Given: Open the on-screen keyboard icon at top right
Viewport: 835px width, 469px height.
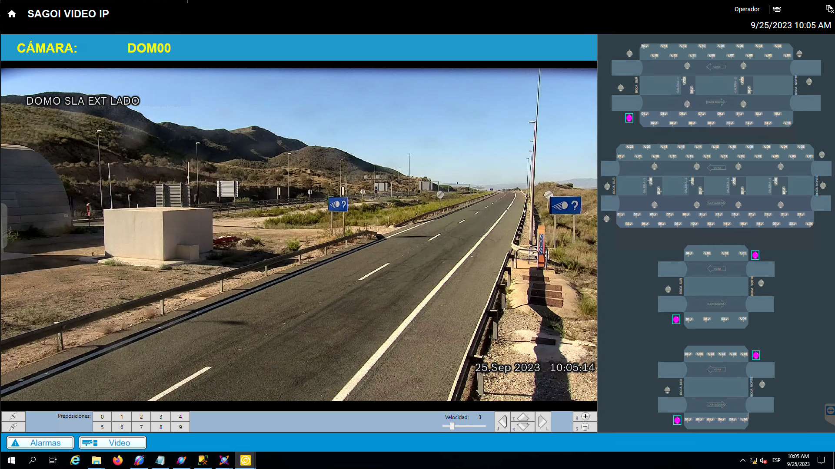Looking at the screenshot, I should click(778, 9).
